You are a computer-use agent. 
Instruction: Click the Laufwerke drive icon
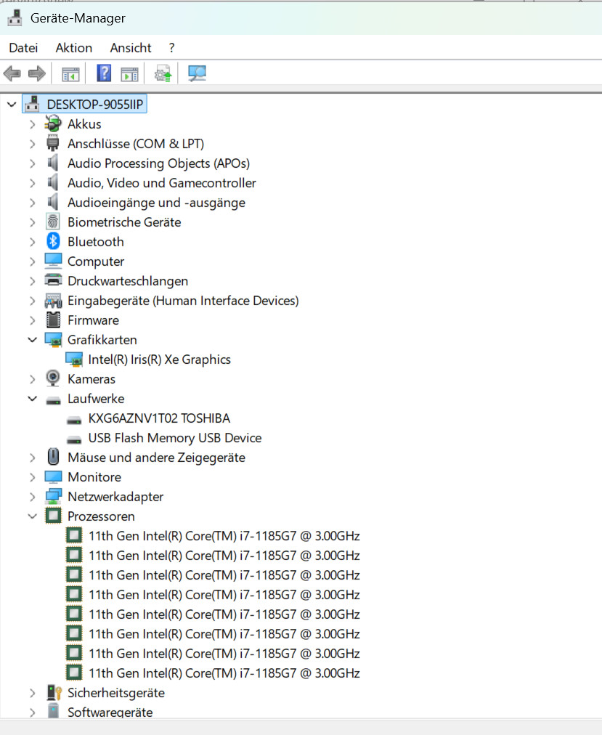[x=53, y=400]
